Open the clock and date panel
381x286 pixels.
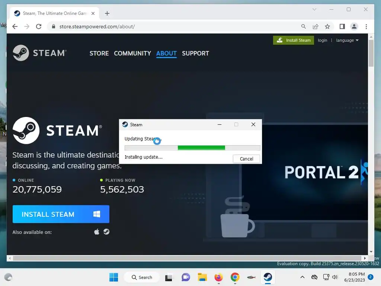click(x=355, y=277)
